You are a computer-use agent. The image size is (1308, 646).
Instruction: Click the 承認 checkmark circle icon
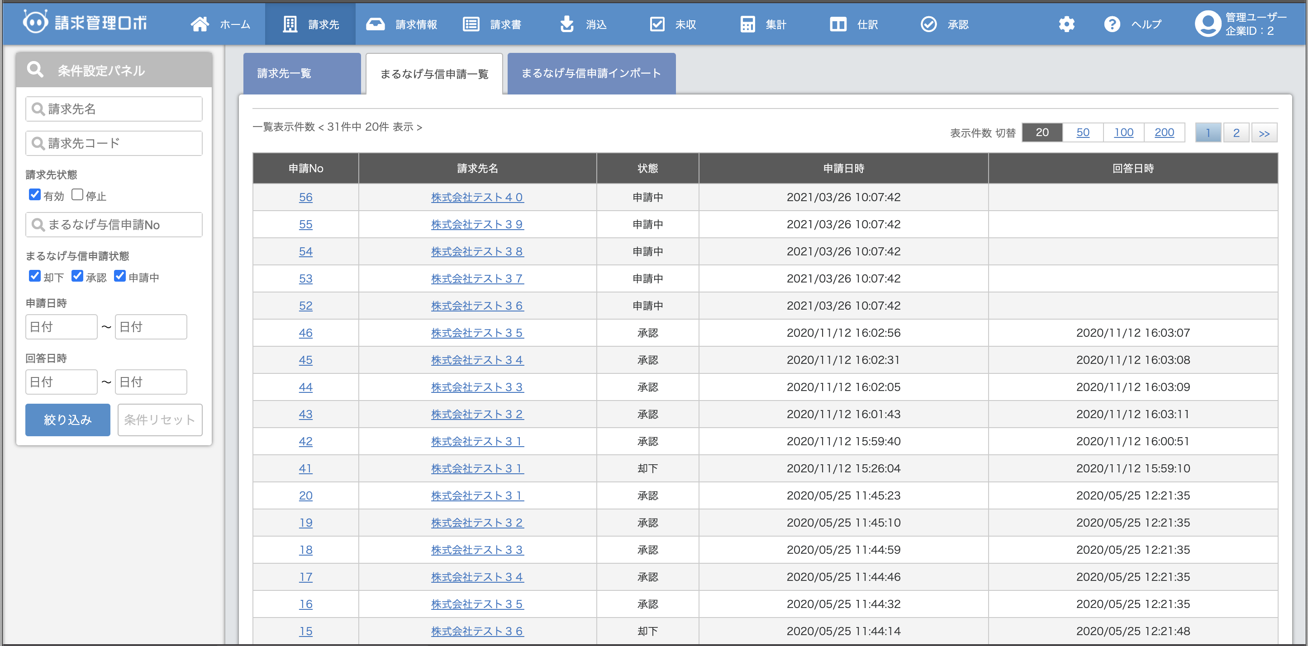point(929,24)
